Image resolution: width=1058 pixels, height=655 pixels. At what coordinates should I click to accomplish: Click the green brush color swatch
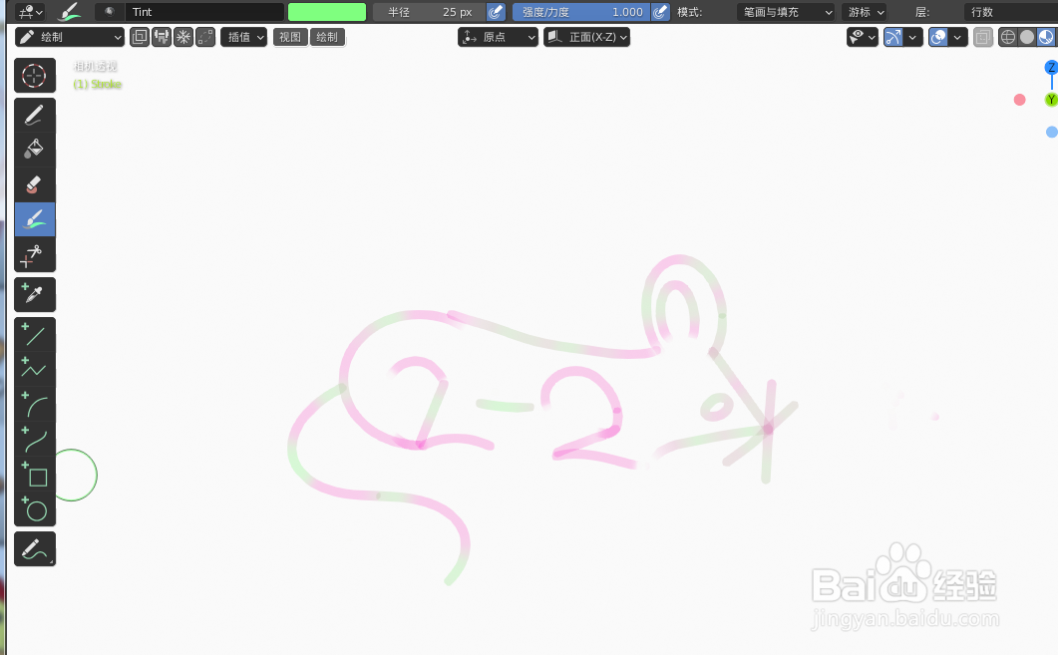point(329,12)
